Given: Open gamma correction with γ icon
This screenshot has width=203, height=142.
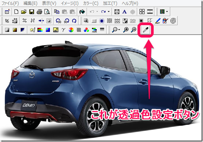Looking at the screenshot, I should click(x=63, y=30).
